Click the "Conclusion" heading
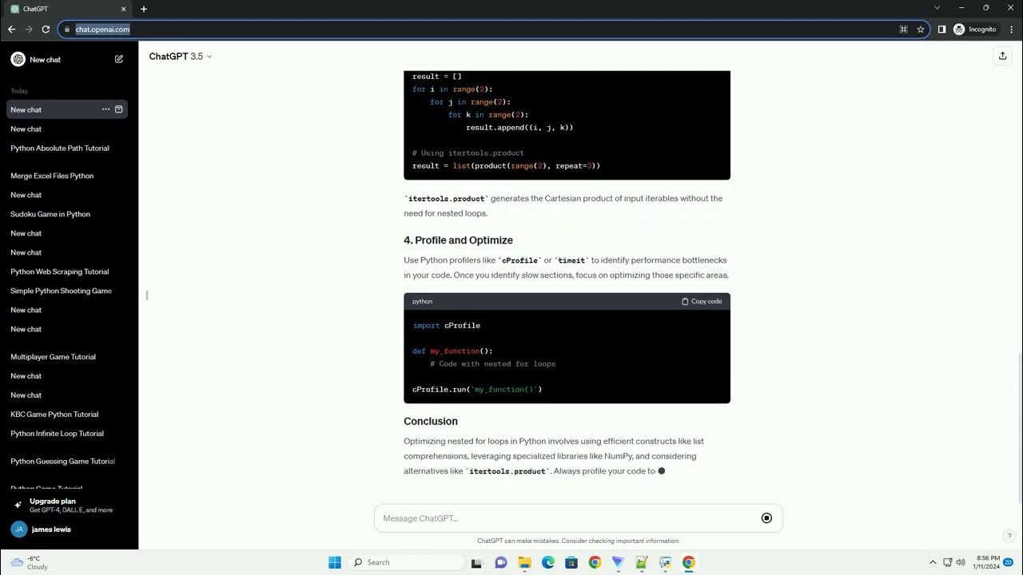The height and width of the screenshot is (575, 1023). coord(431,422)
